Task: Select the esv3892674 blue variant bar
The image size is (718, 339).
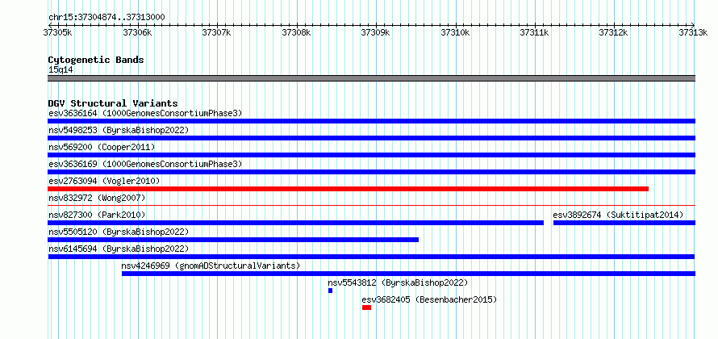Action: click(x=624, y=223)
